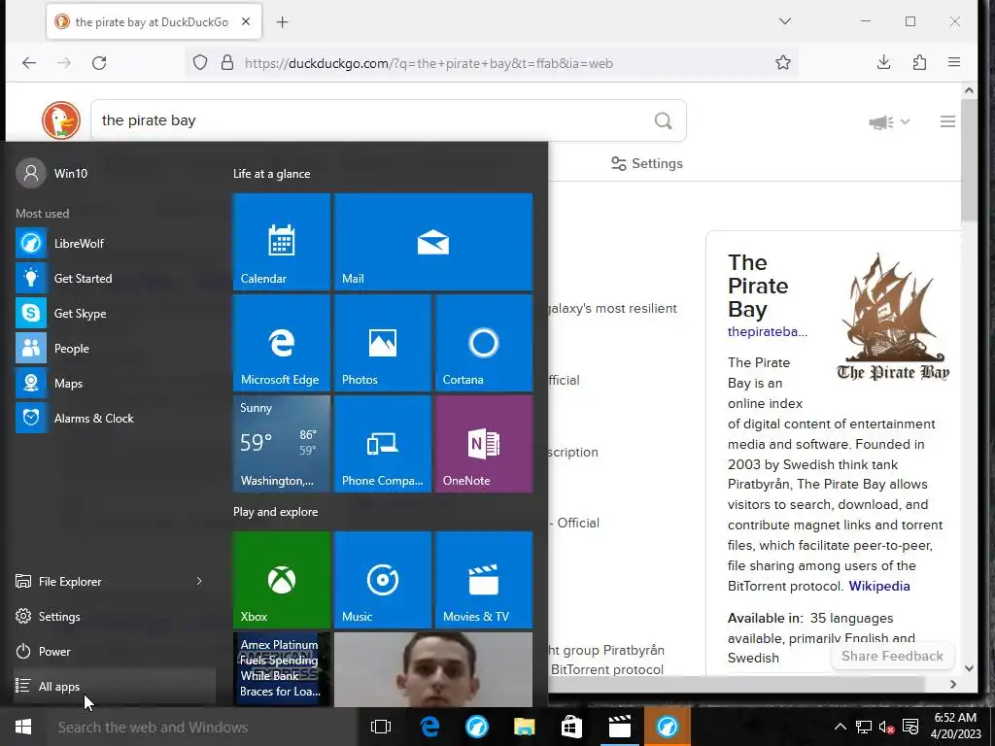Screen dimensions: 995x746
Task: Open the Photos tile
Action: pyautogui.click(x=383, y=343)
